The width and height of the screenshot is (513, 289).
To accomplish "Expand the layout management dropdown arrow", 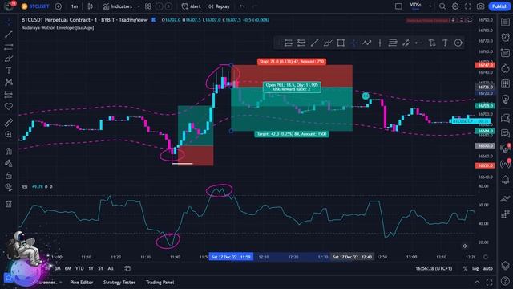I will pyautogui.click(x=430, y=6).
